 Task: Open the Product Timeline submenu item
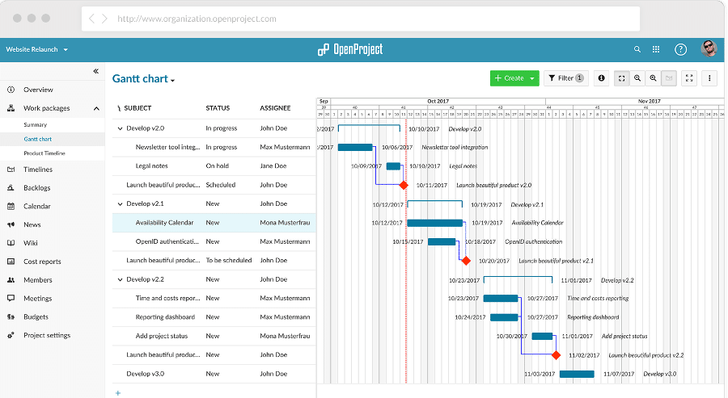(44, 153)
